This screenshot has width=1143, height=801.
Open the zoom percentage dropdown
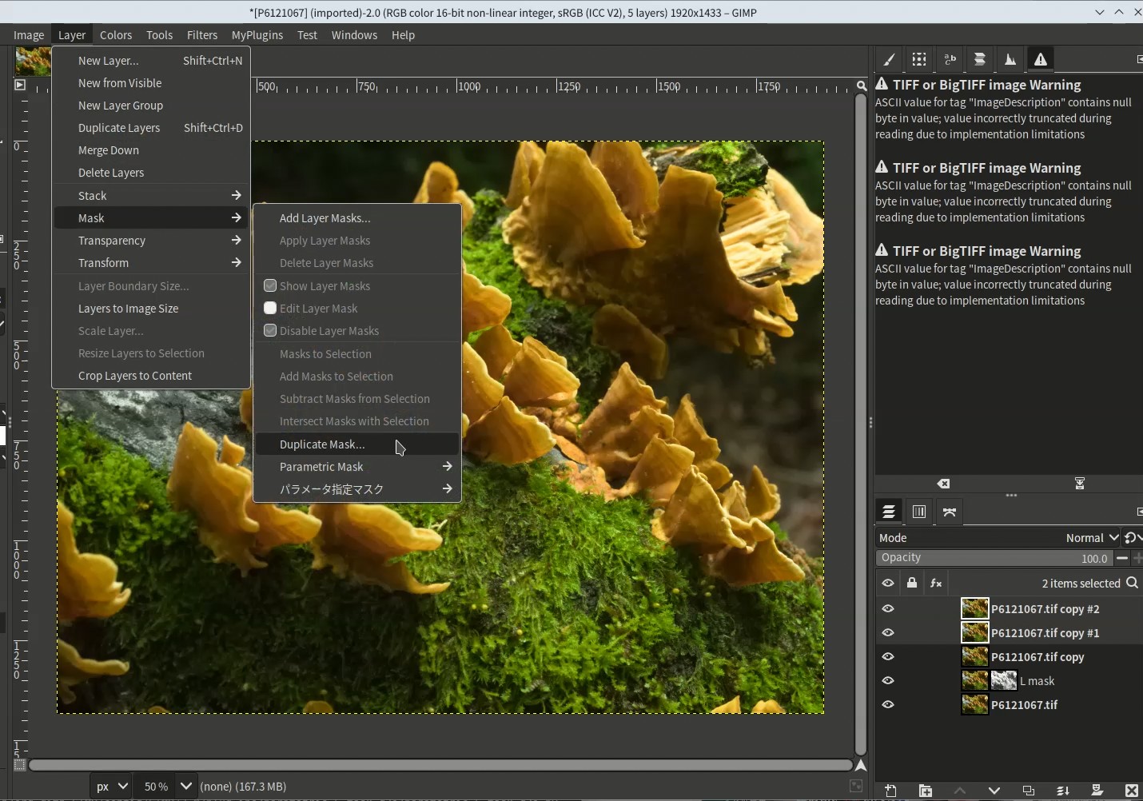click(185, 787)
